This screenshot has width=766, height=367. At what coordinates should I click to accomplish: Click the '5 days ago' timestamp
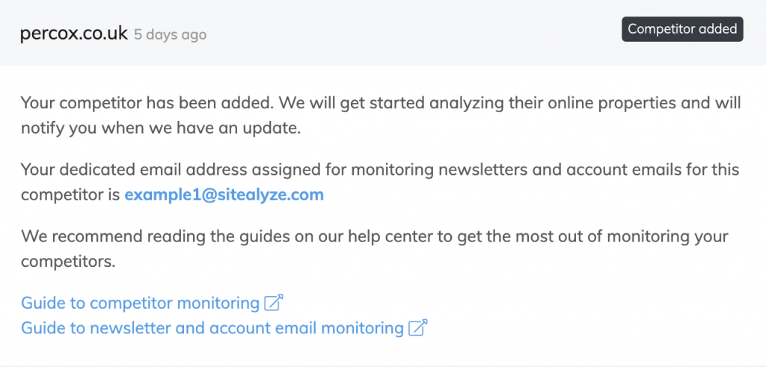click(x=171, y=34)
